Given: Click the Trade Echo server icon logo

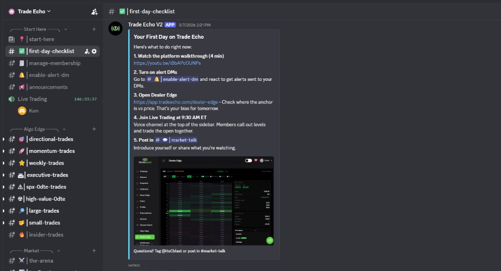Looking at the screenshot, I should pyautogui.click(x=12, y=12).
